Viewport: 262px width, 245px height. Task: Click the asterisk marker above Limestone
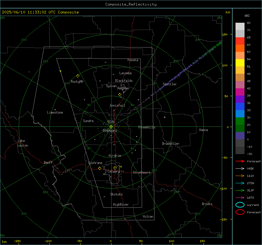[x=55, y=110]
